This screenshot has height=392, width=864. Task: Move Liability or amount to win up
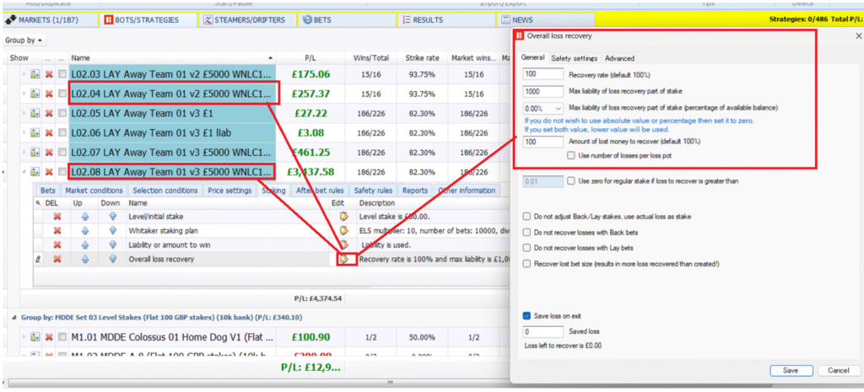(85, 245)
